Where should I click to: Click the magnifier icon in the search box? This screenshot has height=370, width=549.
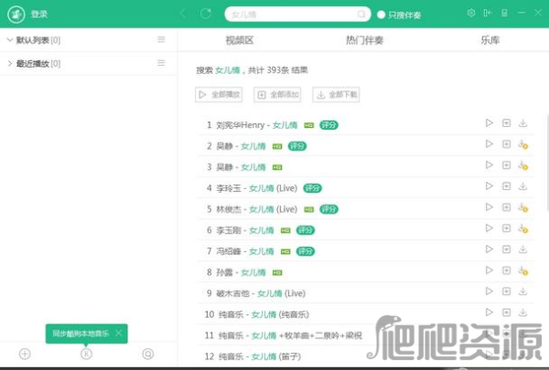(359, 14)
